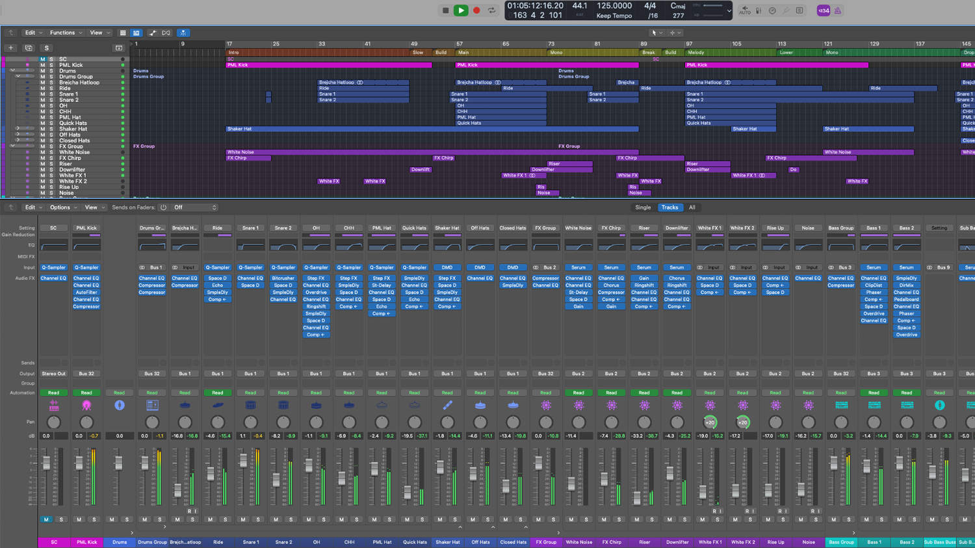
Task: Click the SC channel strip instrument icon
Action: click(54, 405)
